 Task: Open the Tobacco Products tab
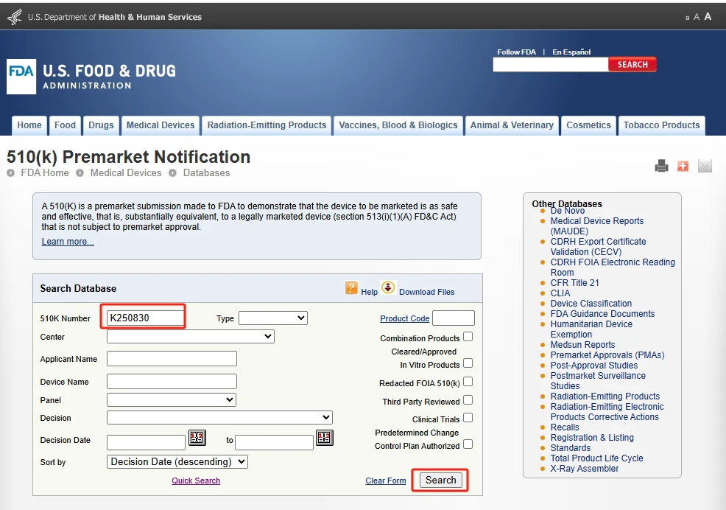661,125
